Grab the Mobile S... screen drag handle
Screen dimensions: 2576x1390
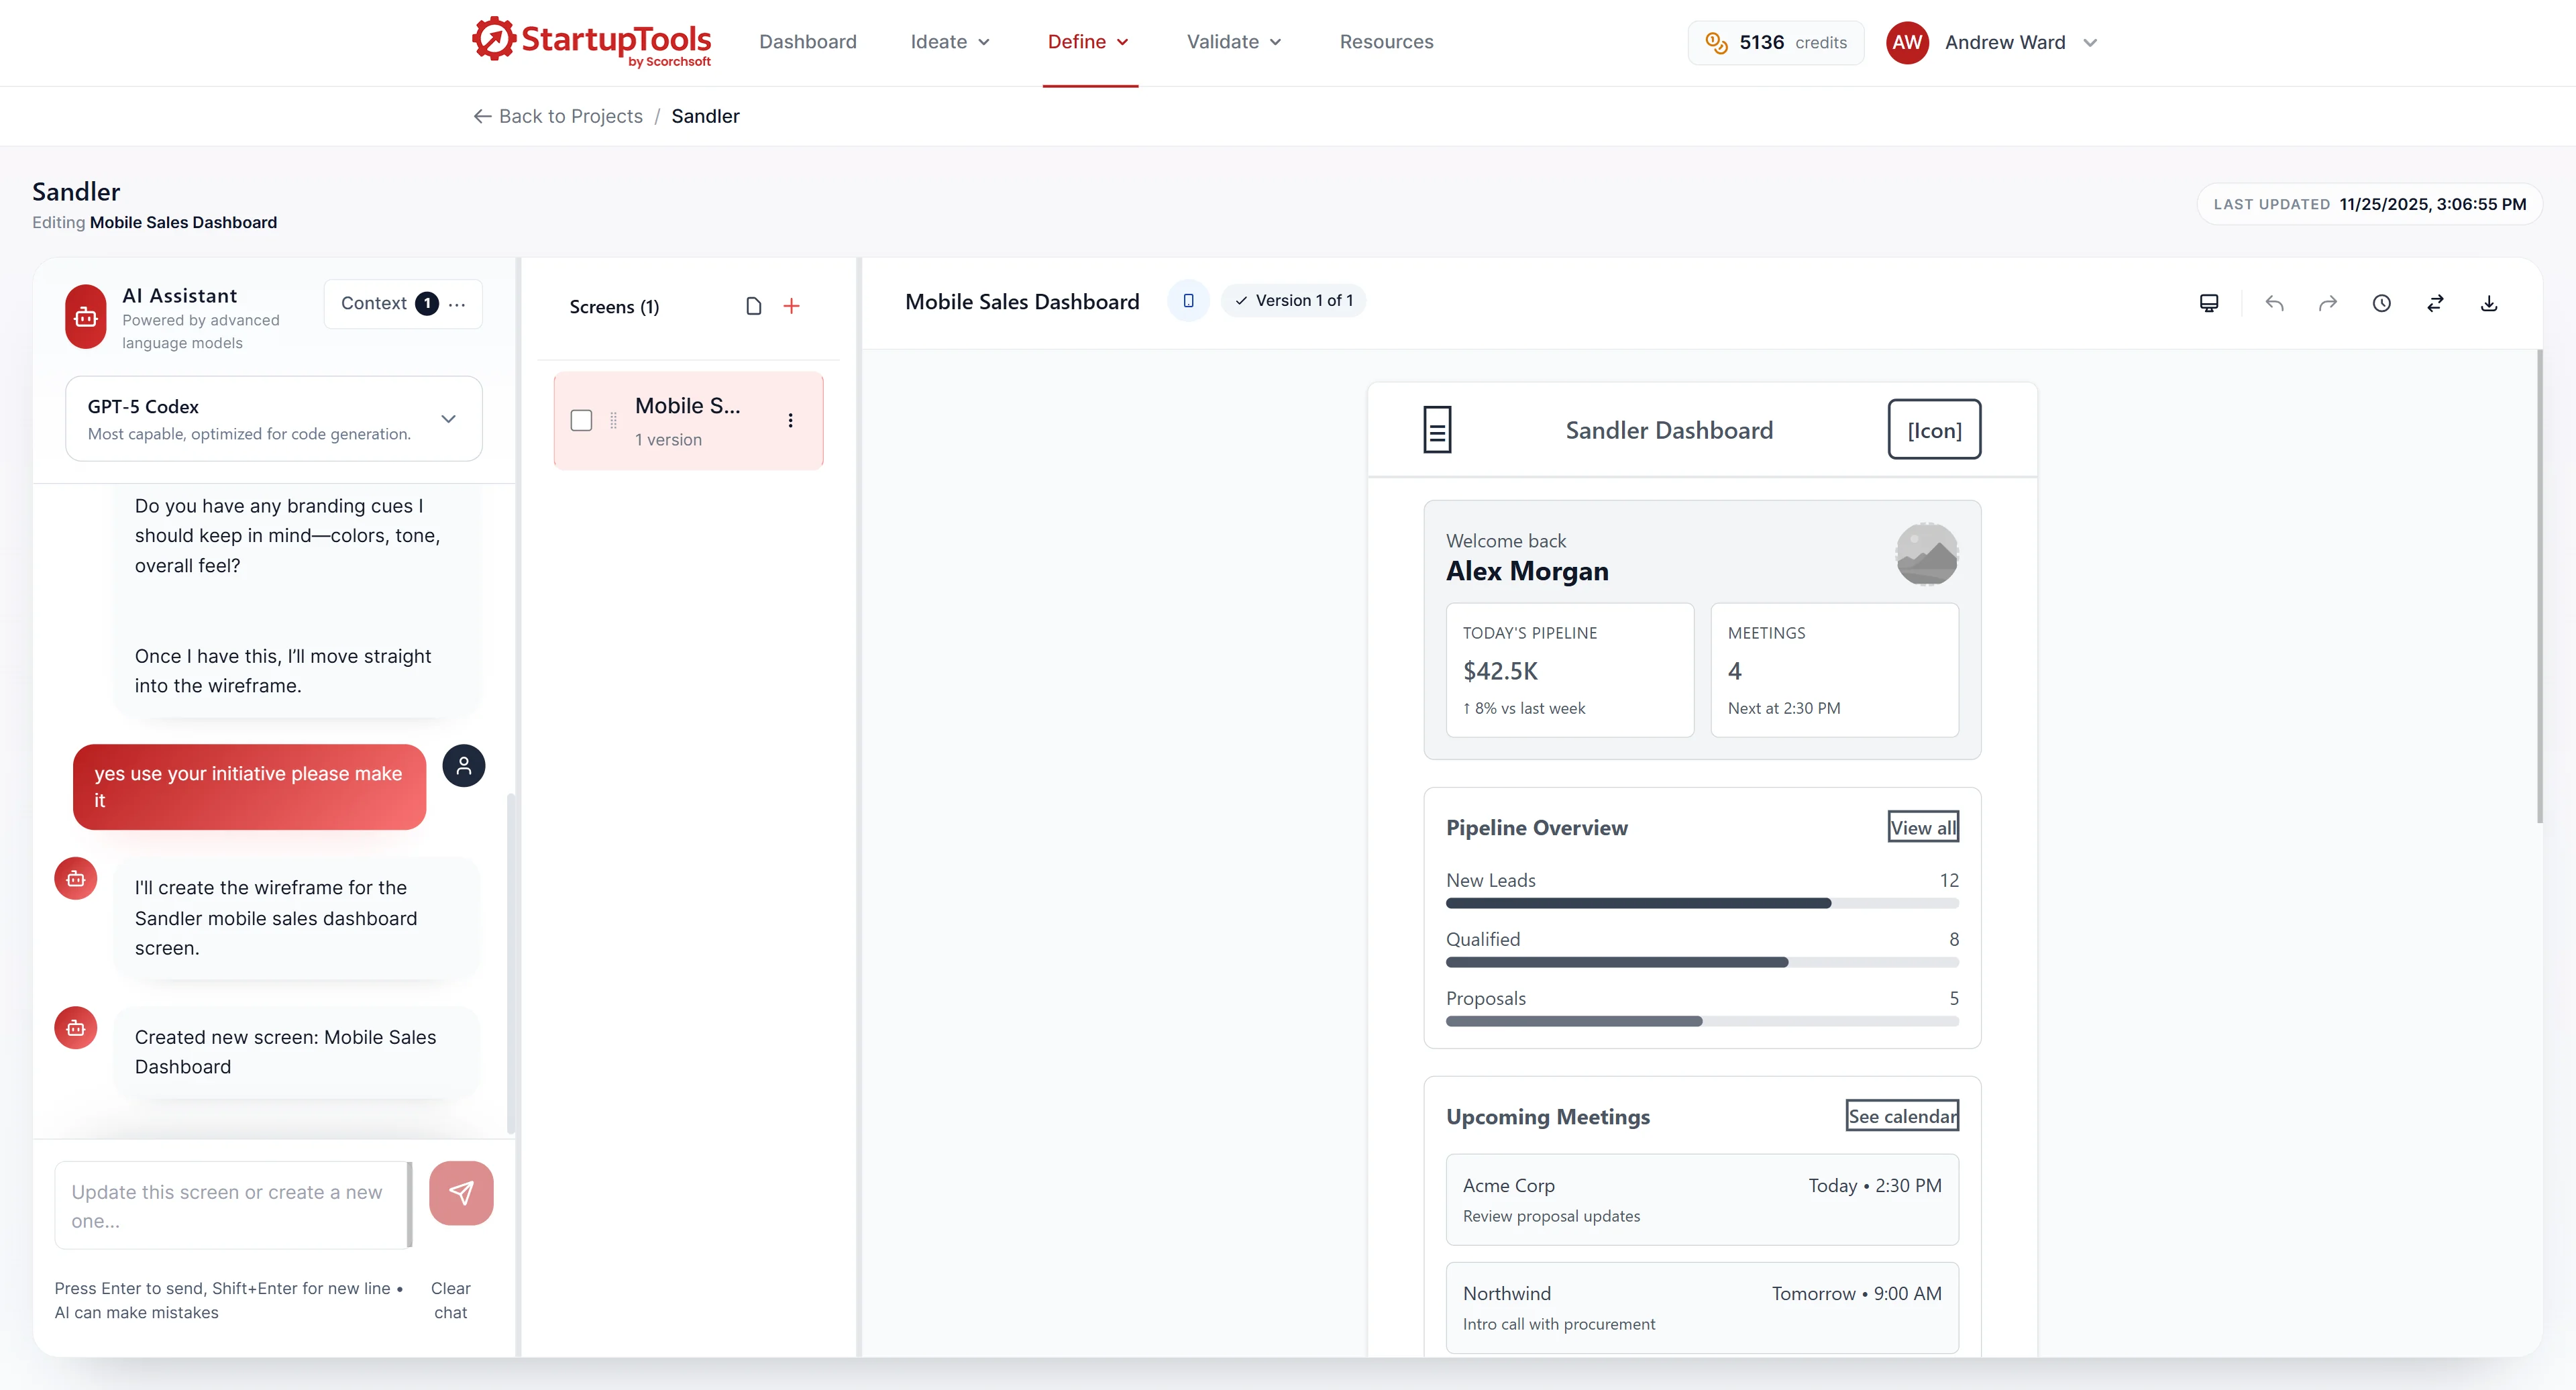click(x=613, y=421)
